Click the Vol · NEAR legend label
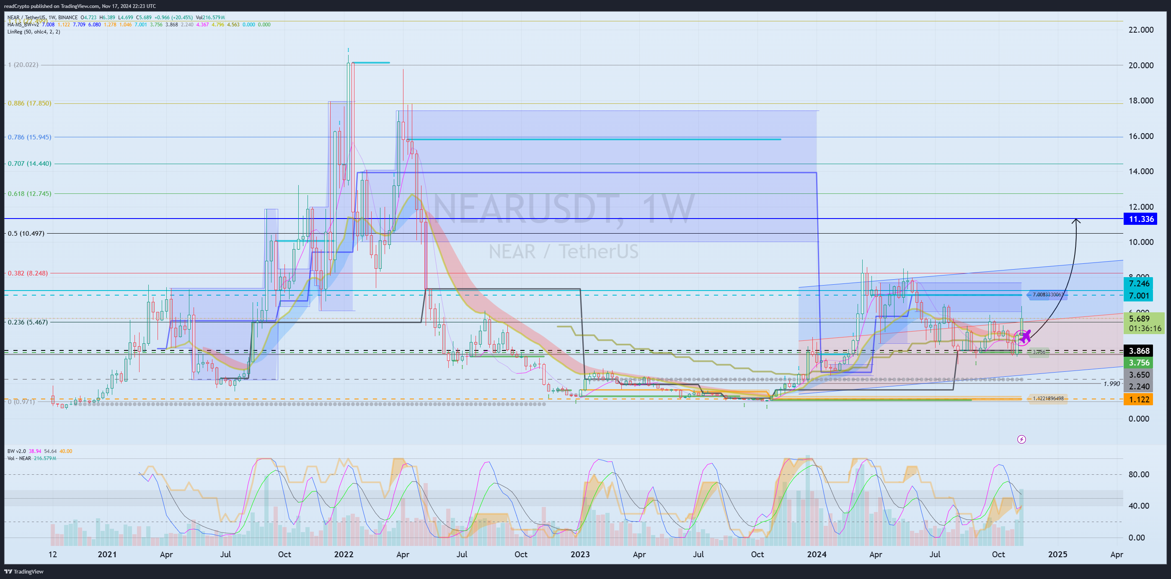This screenshot has height=579, width=1171. point(19,458)
